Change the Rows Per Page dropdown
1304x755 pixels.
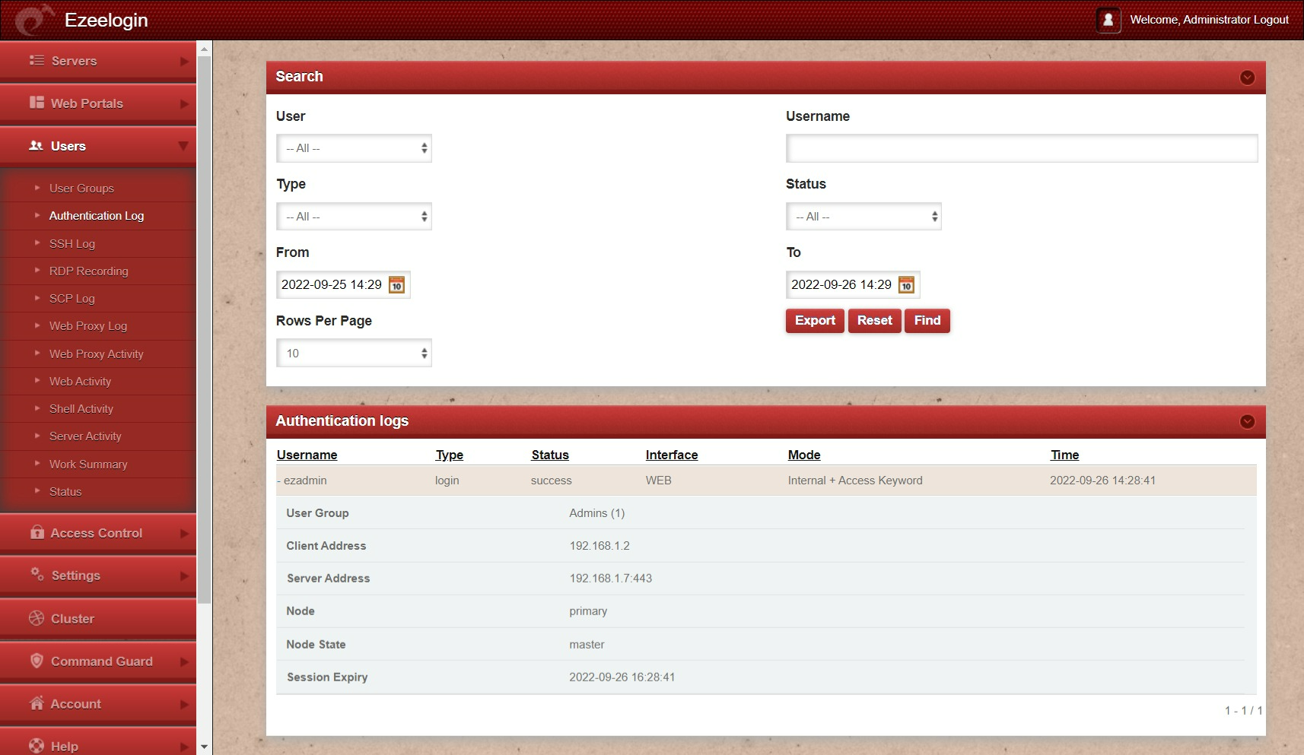point(354,354)
